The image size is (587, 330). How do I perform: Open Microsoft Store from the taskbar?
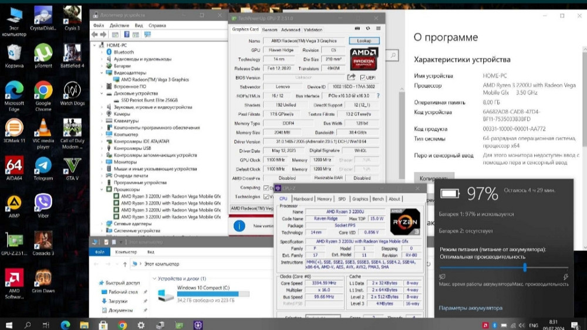tap(103, 325)
